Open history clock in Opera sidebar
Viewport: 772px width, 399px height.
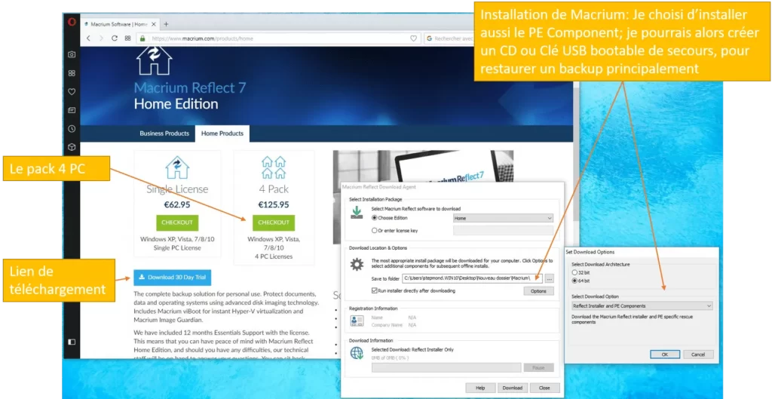pos(72,128)
